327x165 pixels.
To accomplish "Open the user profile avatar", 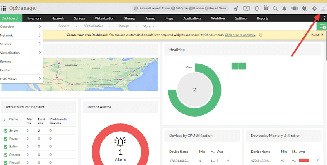I will click(323, 8).
